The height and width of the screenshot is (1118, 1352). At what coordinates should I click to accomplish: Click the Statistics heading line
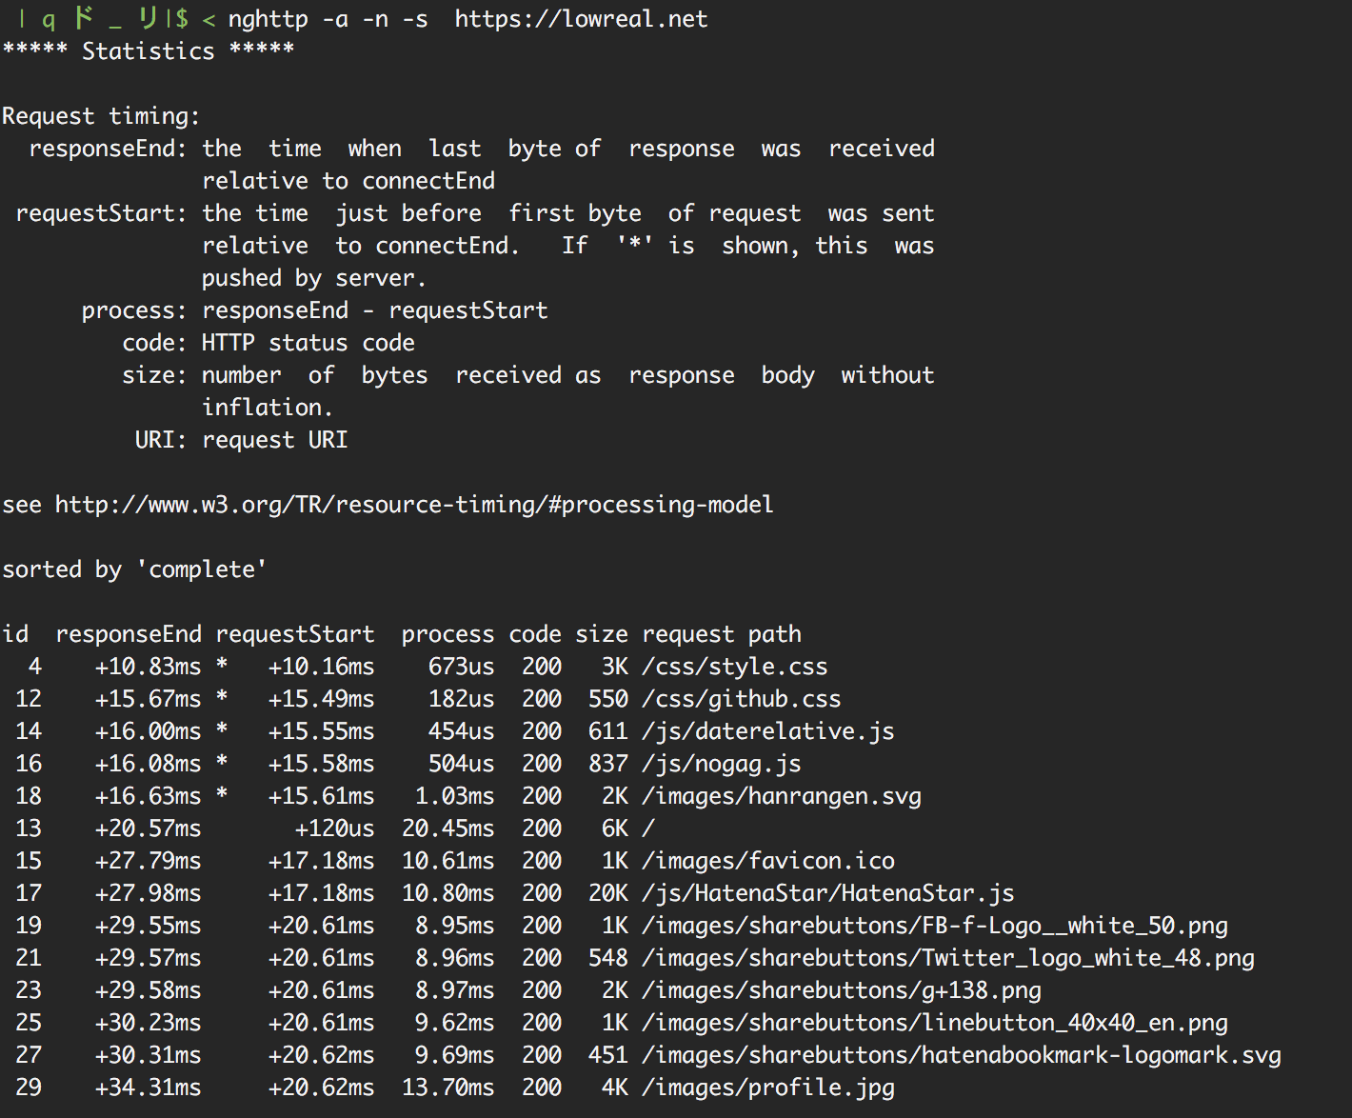[148, 51]
